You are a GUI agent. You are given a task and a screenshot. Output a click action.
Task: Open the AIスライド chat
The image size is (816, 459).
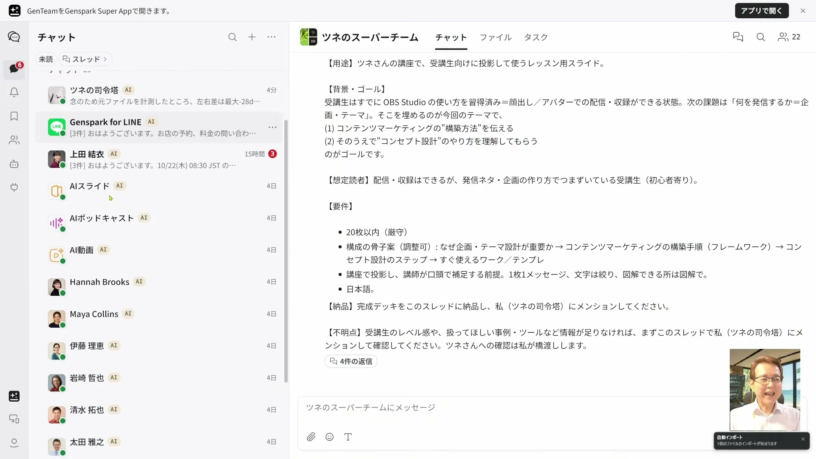159,191
